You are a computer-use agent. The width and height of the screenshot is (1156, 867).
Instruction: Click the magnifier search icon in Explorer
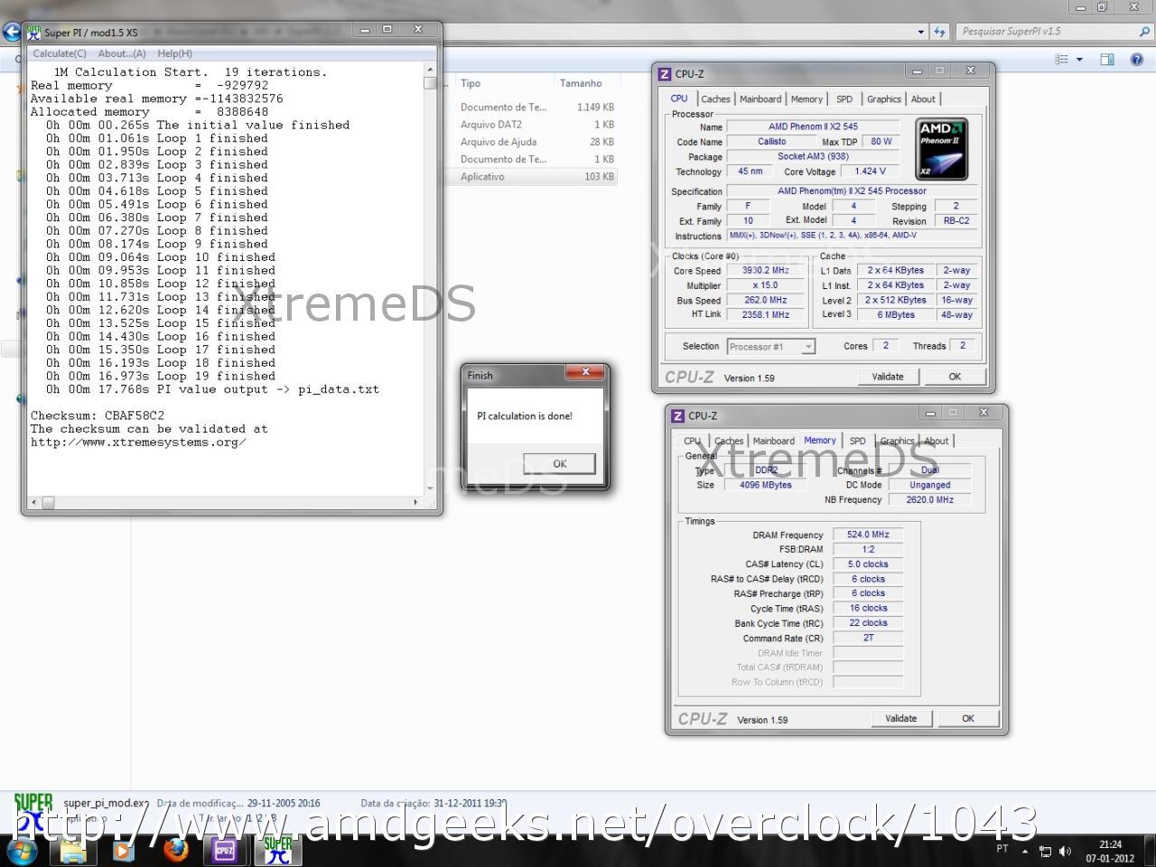pos(1145,32)
